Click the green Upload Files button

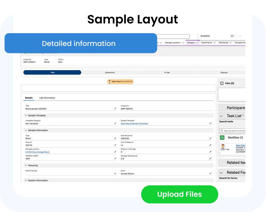coord(180,194)
